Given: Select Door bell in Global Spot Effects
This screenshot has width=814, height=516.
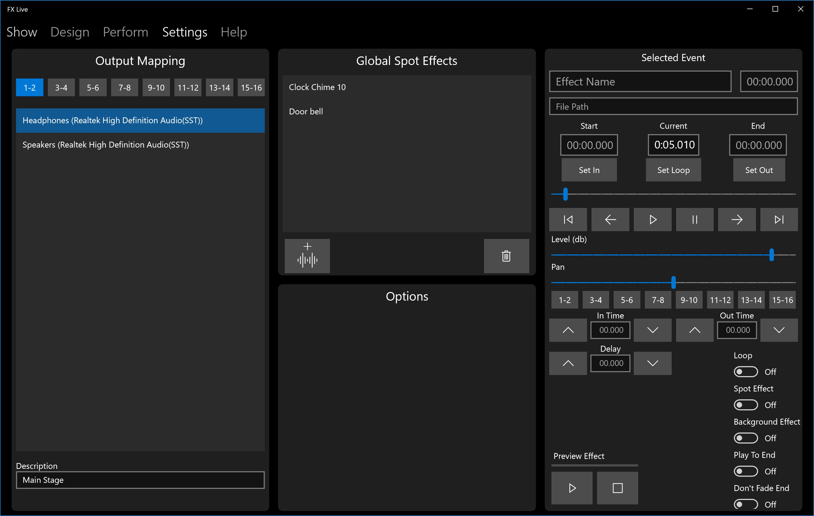Looking at the screenshot, I should pyautogui.click(x=306, y=112).
